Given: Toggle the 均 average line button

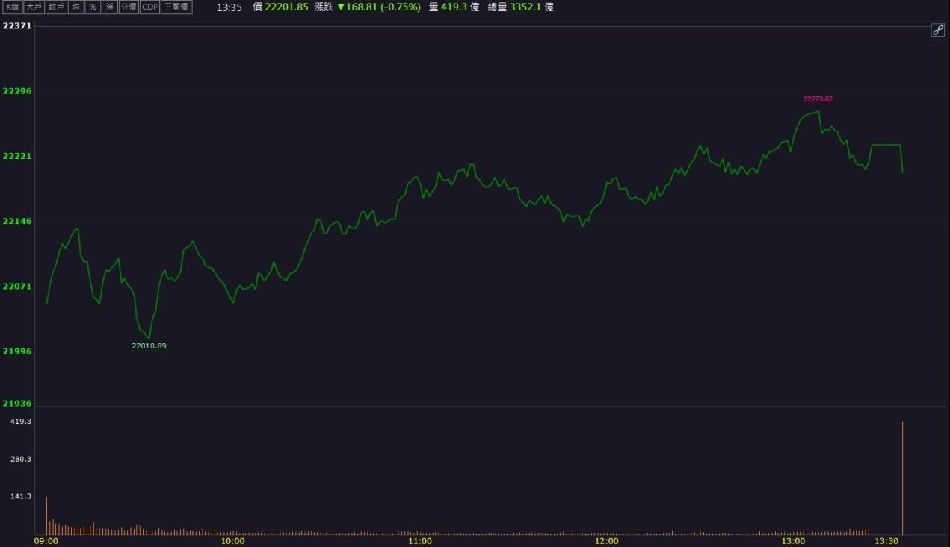Looking at the screenshot, I should pos(75,7).
